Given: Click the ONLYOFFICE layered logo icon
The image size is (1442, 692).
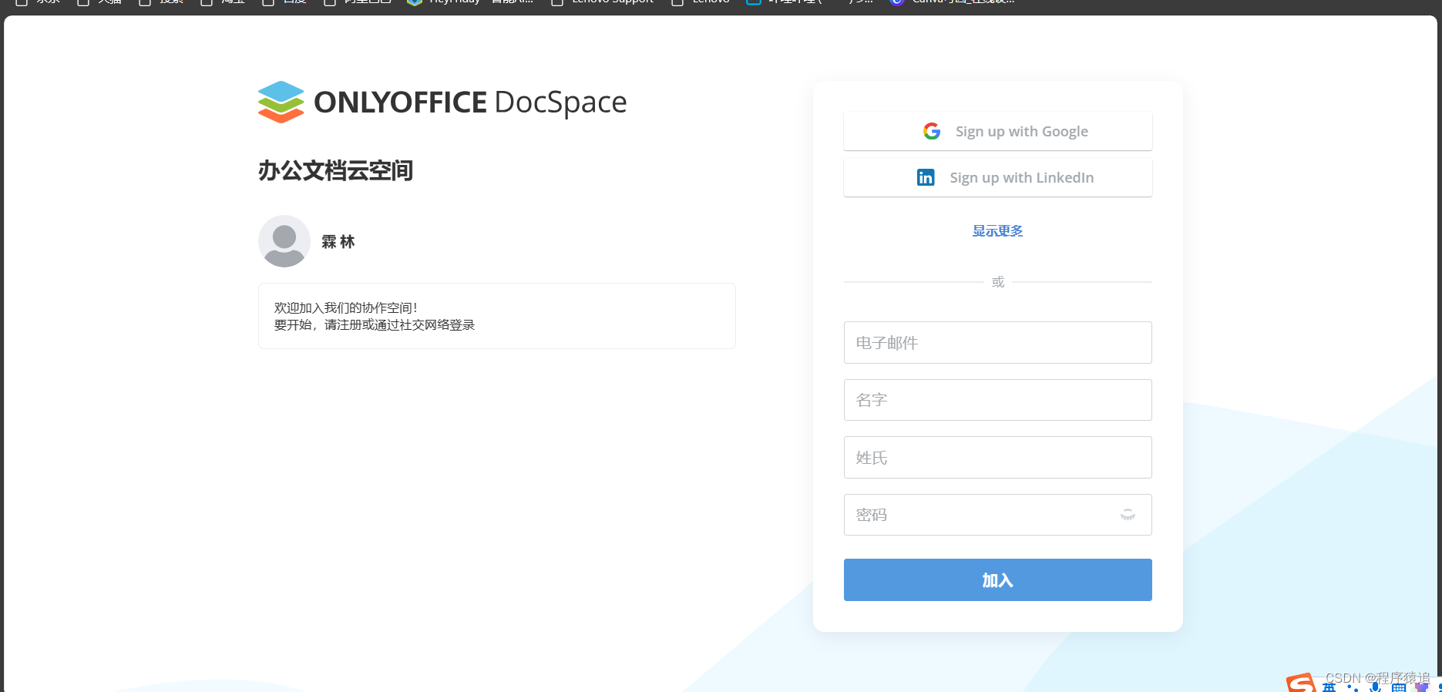Looking at the screenshot, I should pyautogui.click(x=281, y=102).
